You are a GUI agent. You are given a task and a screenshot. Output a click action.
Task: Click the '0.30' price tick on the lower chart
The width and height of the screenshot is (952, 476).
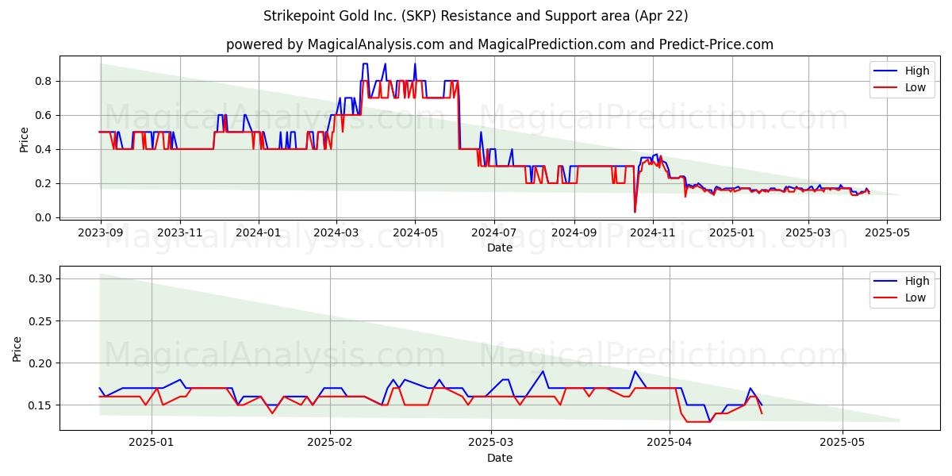(40, 278)
